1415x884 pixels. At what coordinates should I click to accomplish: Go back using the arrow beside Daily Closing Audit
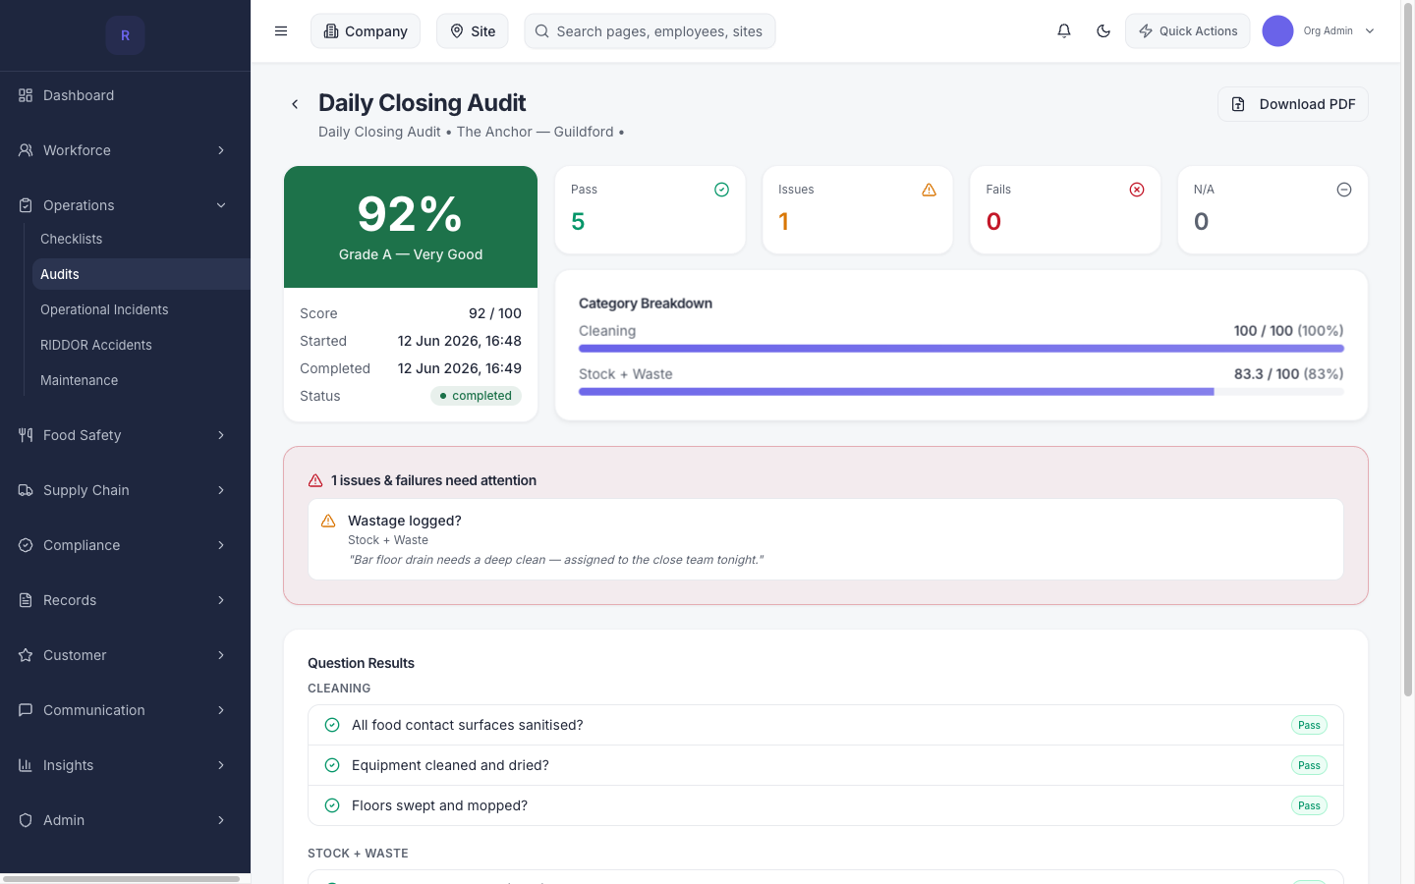(295, 104)
